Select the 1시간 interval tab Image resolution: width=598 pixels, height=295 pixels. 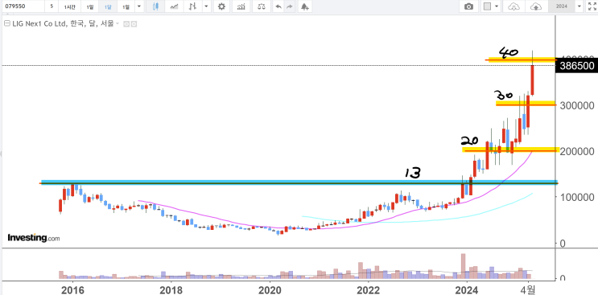(x=70, y=6)
